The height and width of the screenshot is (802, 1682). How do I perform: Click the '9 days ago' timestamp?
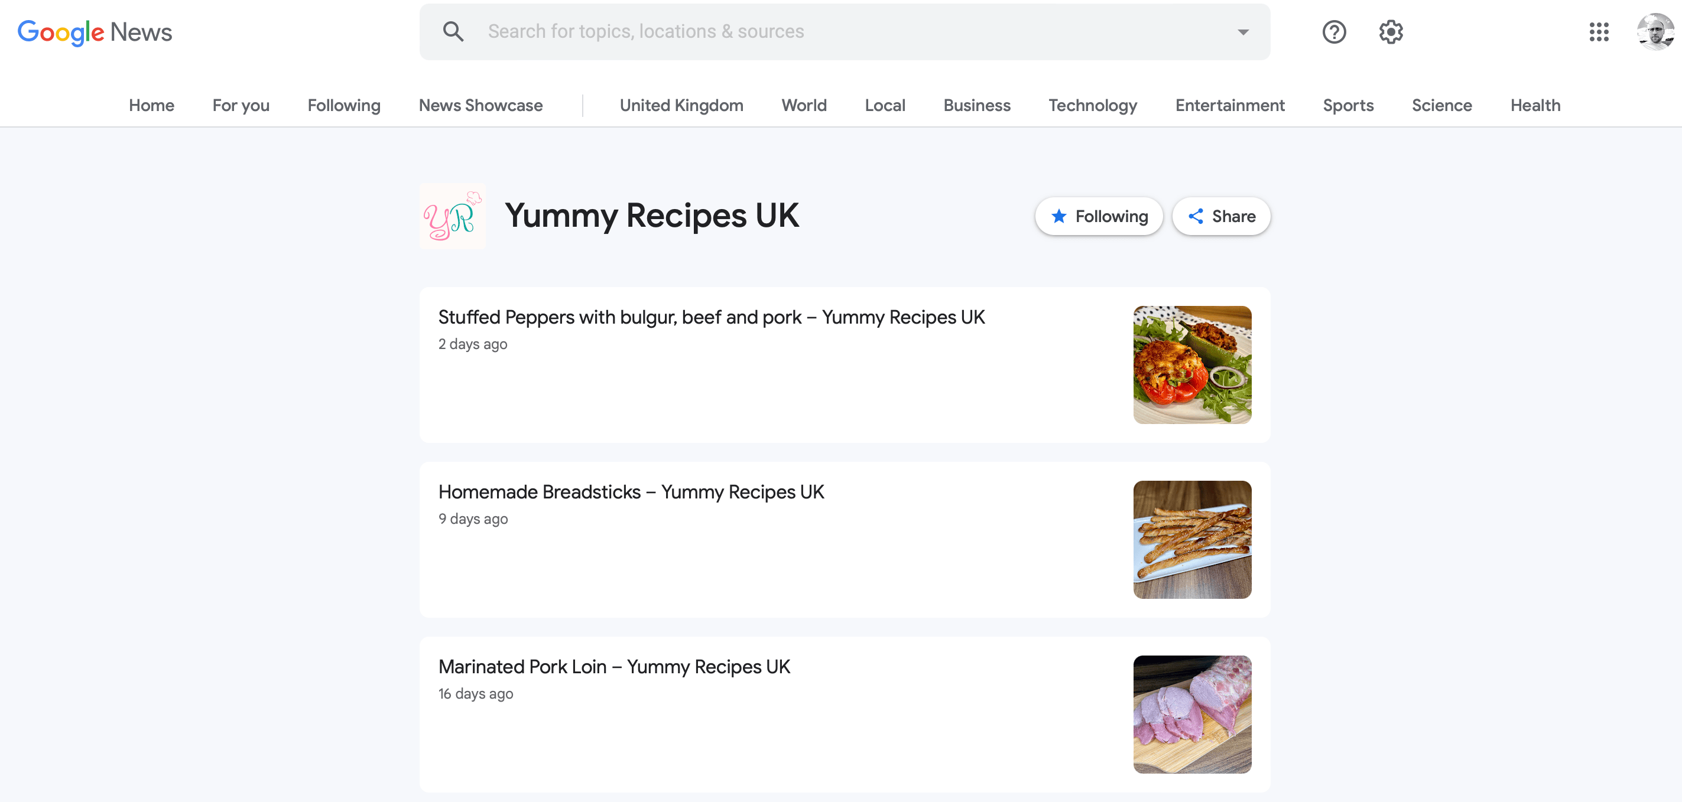[x=473, y=519]
